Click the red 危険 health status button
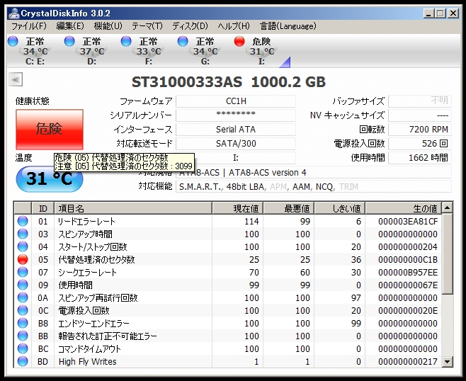Viewport: 466px width, 381px height. tap(50, 130)
